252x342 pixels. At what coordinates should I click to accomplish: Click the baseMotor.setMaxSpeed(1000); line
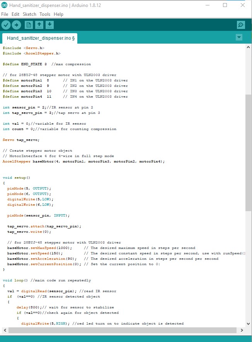click(x=101, y=248)
